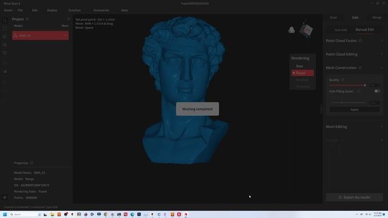Expand Mesh Editing section
The width and height of the screenshot is (388, 218).
point(381,127)
